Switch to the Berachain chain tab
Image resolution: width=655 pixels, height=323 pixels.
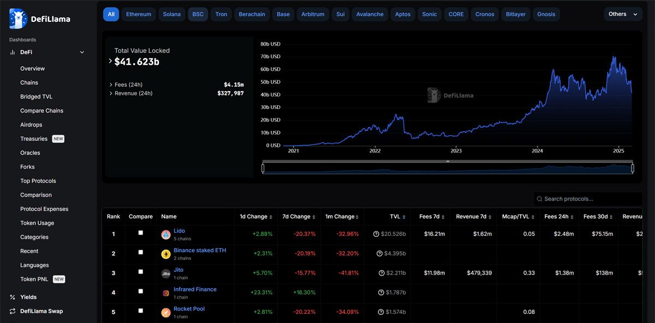click(x=252, y=14)
